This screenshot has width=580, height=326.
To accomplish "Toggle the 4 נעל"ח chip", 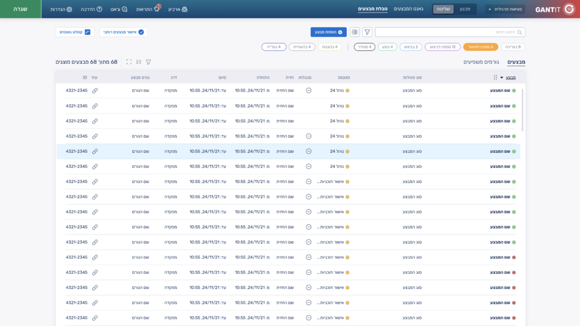I will (x=274, y=47).
